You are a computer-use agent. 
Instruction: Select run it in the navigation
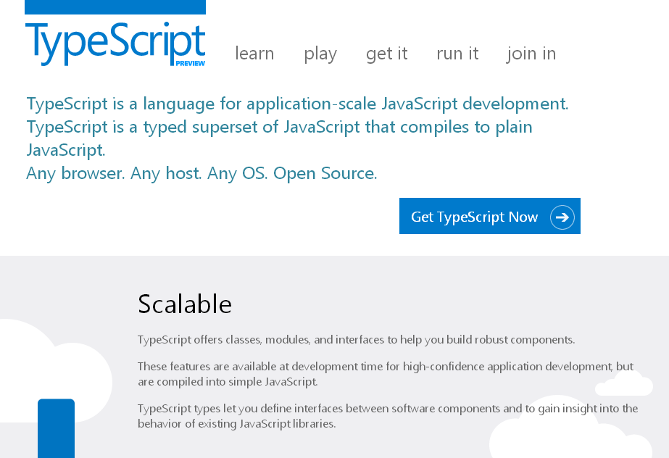click(457, 54)
